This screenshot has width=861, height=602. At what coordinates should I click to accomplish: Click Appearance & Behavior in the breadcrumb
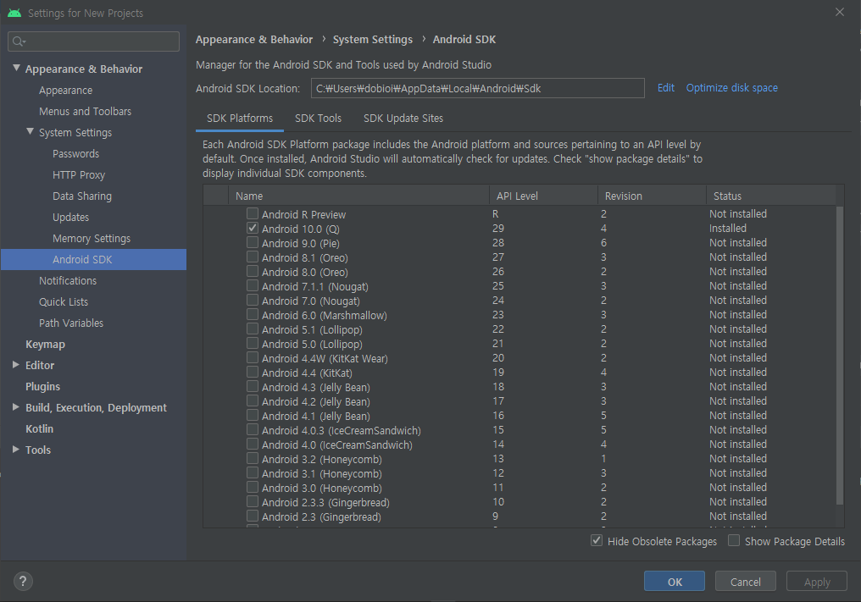(x=253, y=40)
